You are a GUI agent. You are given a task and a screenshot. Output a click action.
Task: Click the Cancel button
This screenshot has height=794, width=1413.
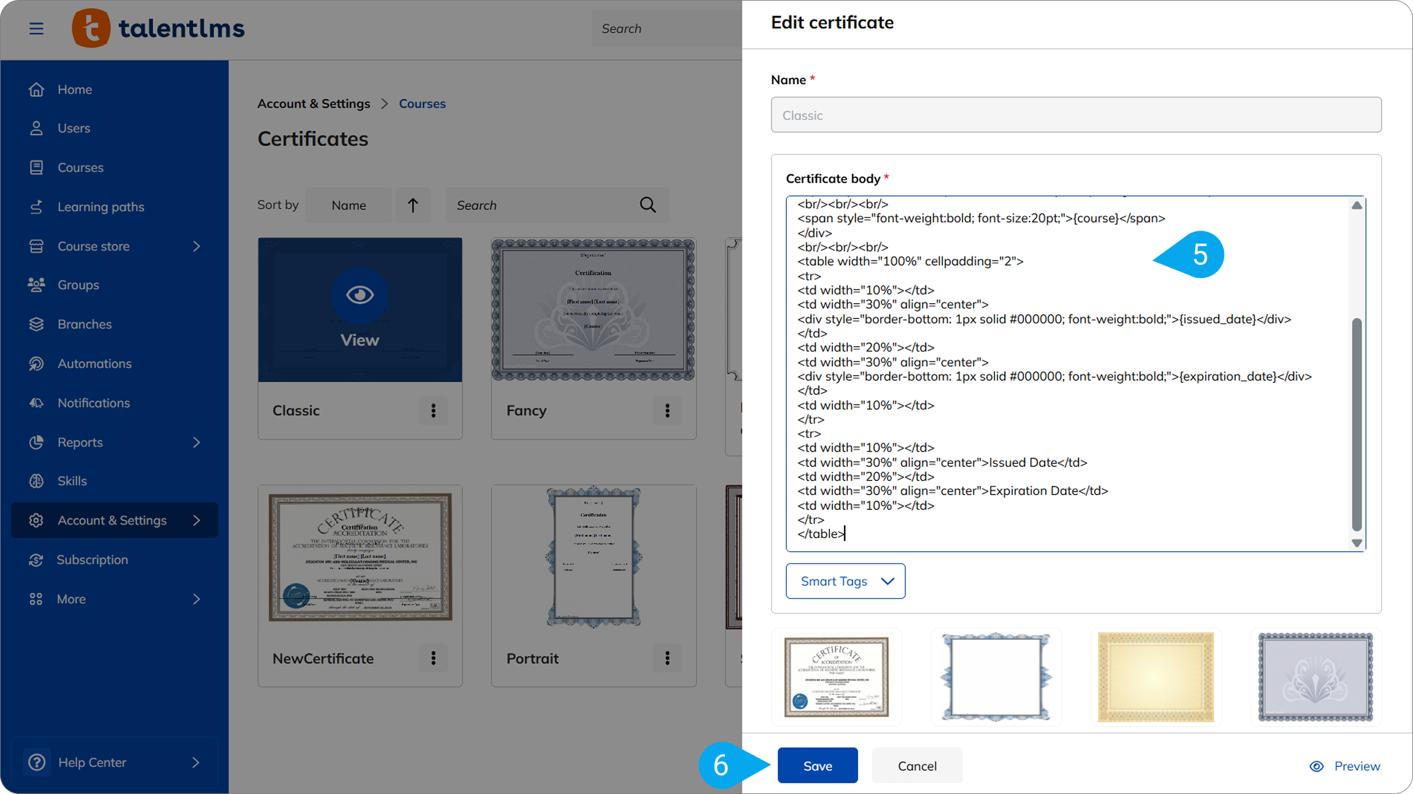click(x=916, y=765)
